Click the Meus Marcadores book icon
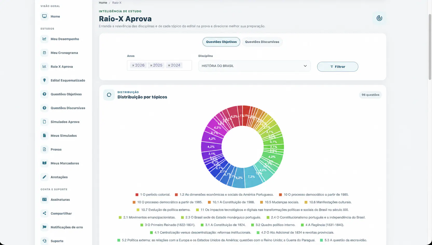This screenshot has height=245, width=432. [44, 163]
